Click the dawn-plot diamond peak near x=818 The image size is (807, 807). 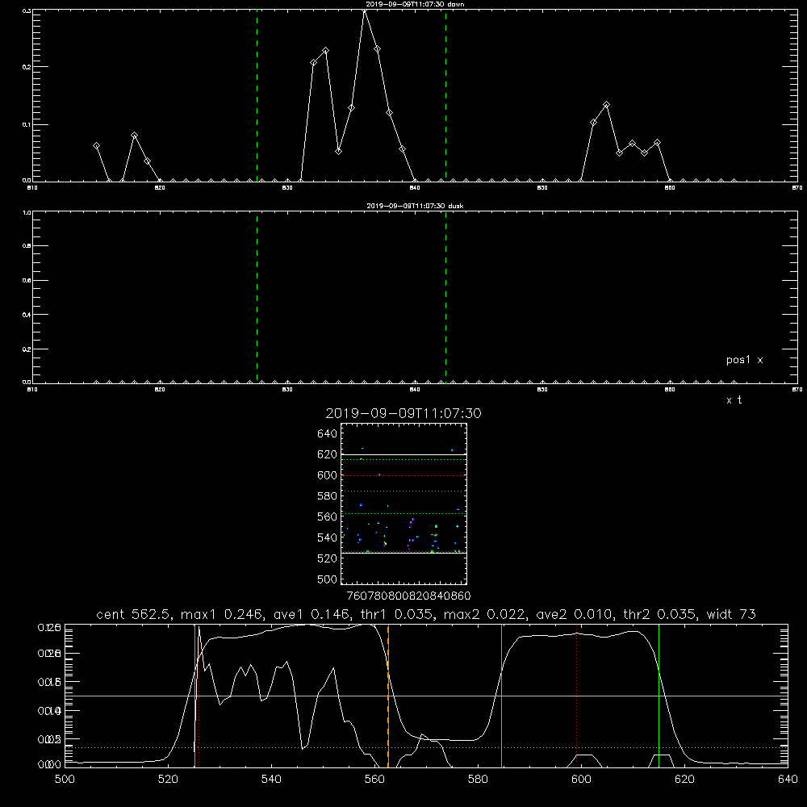pos(134,136)
